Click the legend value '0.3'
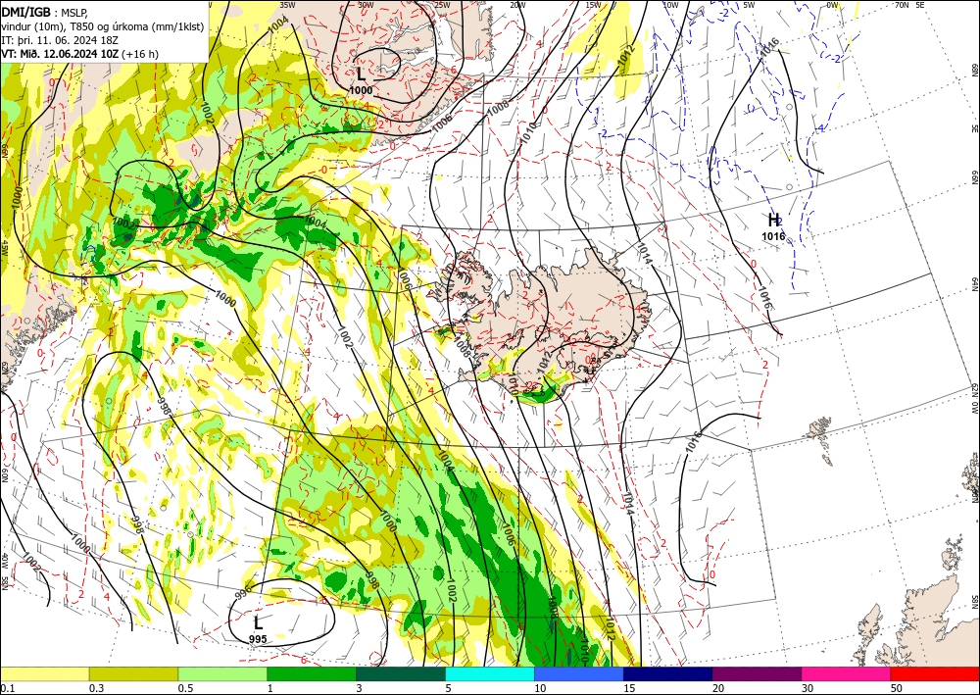This screenshot has width=980, height=695. [96, 688]
